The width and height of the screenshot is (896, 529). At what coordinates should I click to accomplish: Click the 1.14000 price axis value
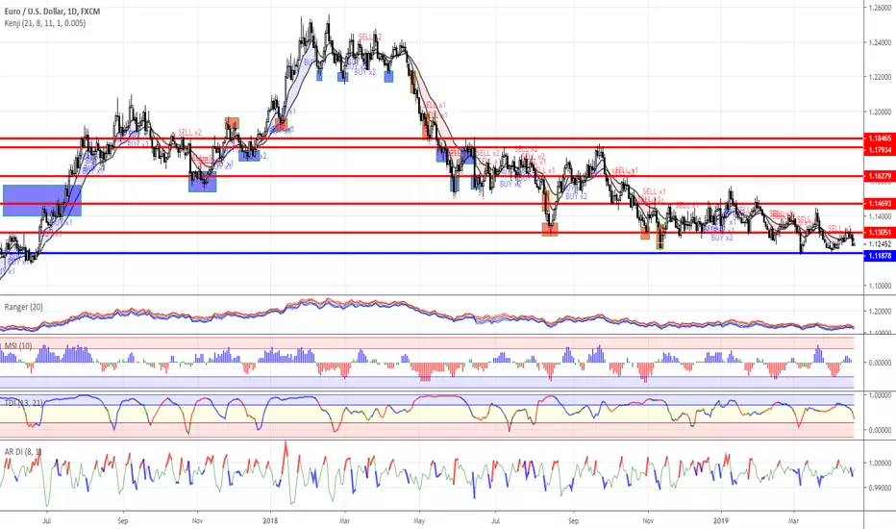(x=880, y=216)
